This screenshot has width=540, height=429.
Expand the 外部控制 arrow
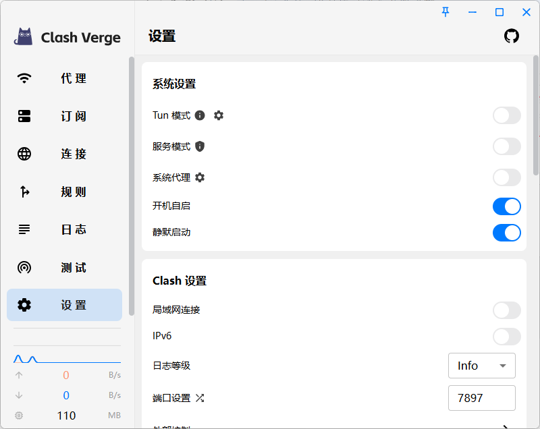tap(506, 425)
